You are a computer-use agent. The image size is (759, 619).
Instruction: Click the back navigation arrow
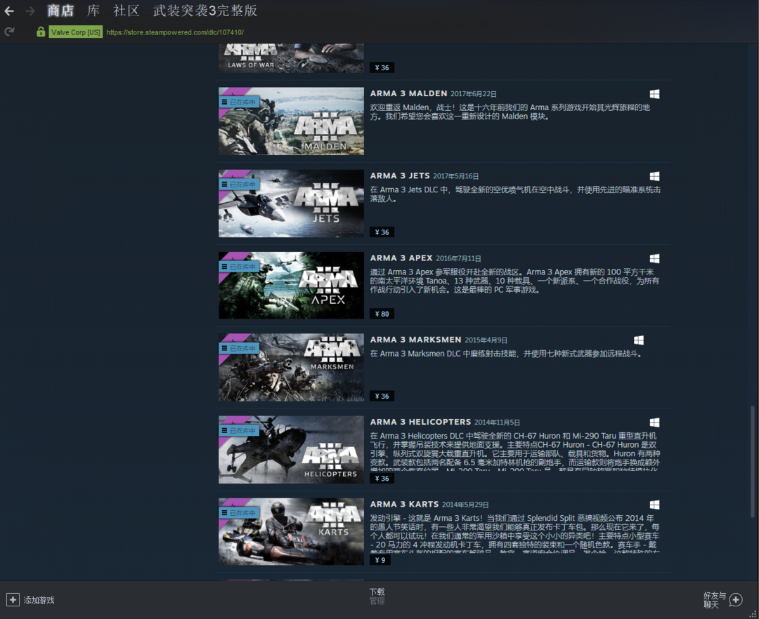(x=9, y=11)
